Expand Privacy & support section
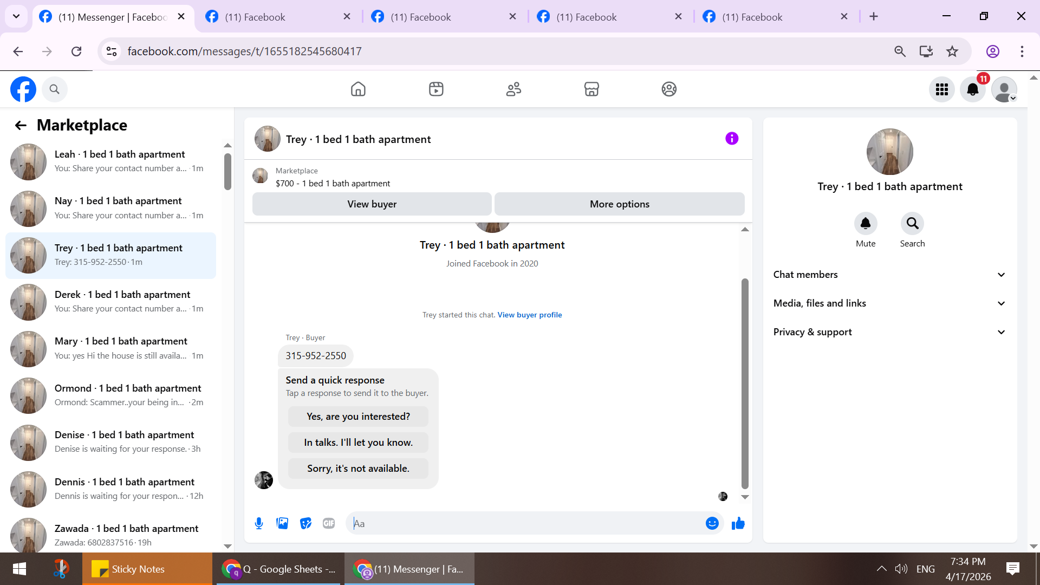1040x585 pixels. coord(889,332)
